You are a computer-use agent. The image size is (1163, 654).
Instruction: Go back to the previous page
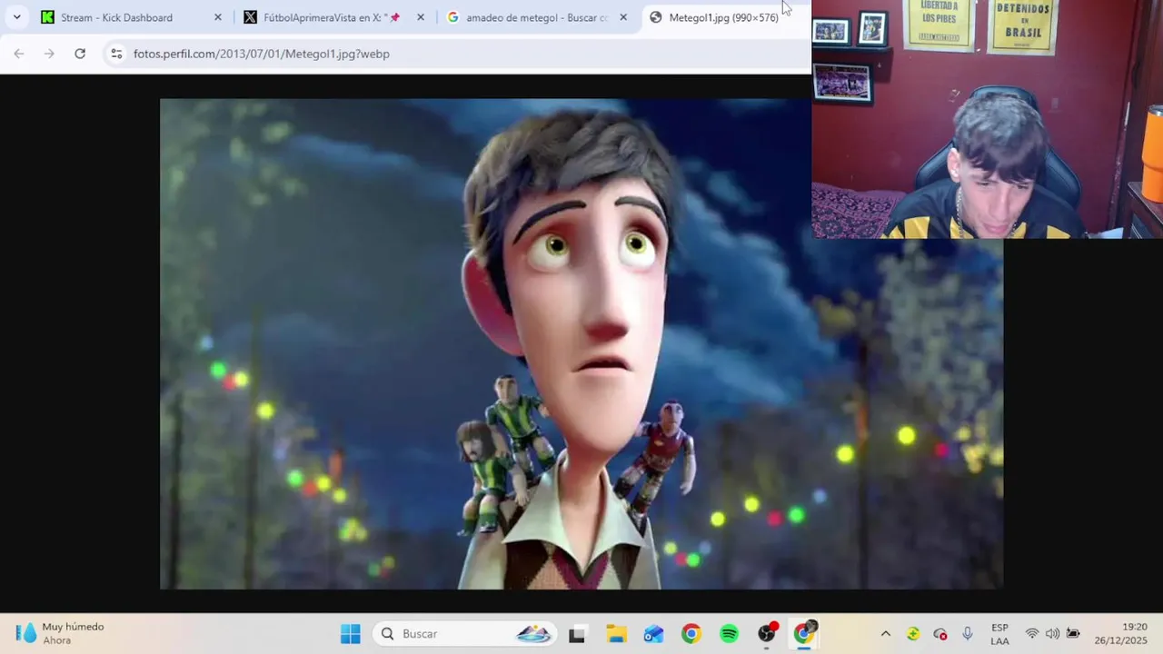tap(19, 54)
